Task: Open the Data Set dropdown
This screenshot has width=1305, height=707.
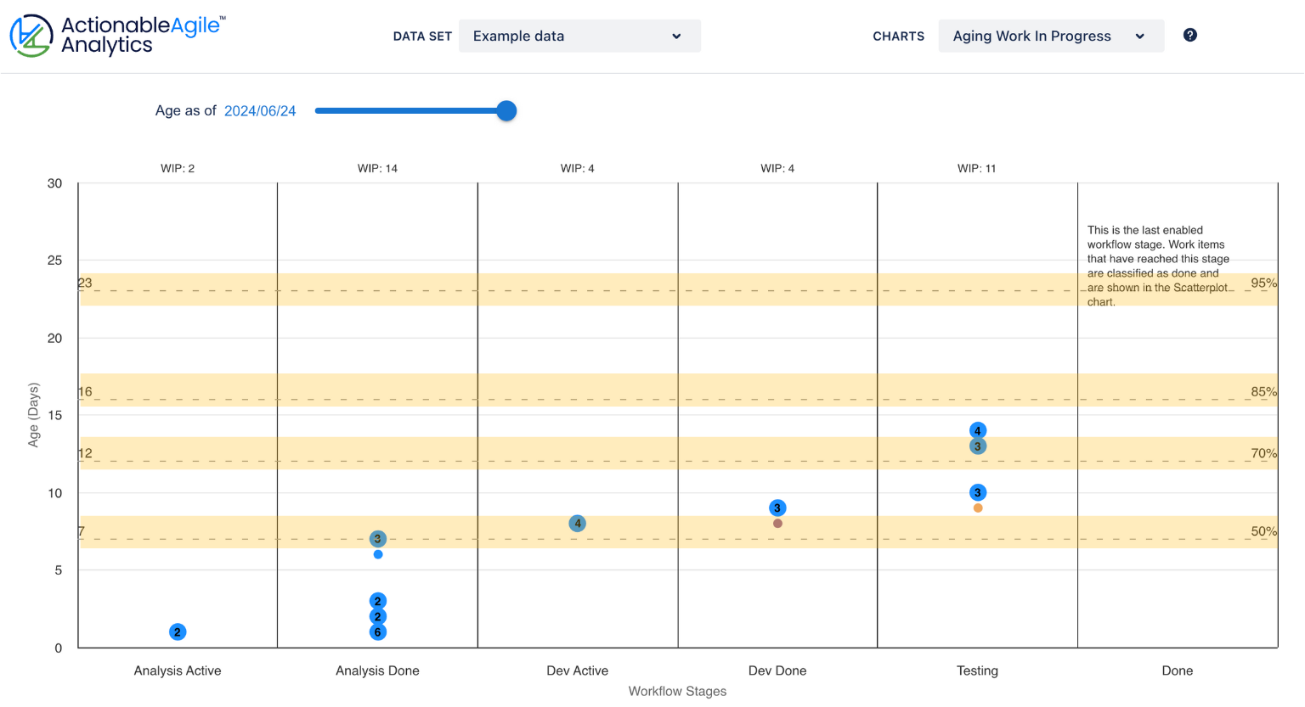Action: [579, 36]
